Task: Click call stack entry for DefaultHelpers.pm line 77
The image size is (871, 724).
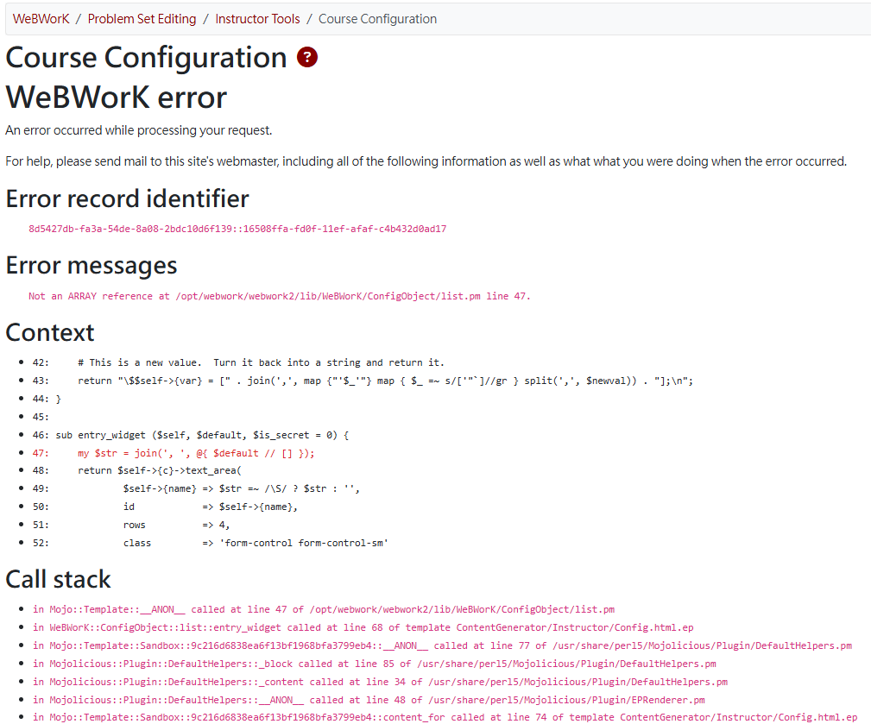Action: click(442, 645)
